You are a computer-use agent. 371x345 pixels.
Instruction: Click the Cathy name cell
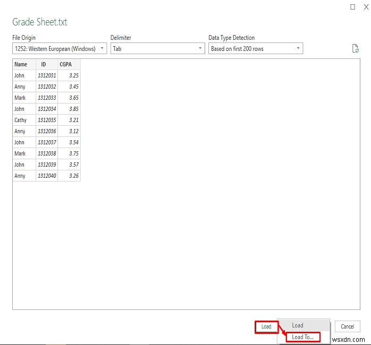point(24,120)
